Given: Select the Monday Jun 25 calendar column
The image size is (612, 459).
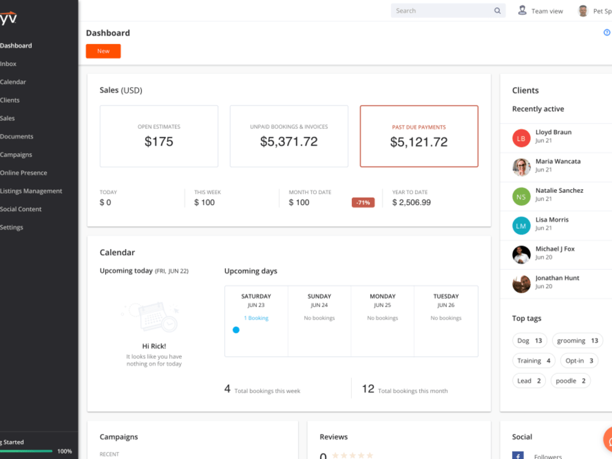Looking at the screenshot, I should 382,321.
